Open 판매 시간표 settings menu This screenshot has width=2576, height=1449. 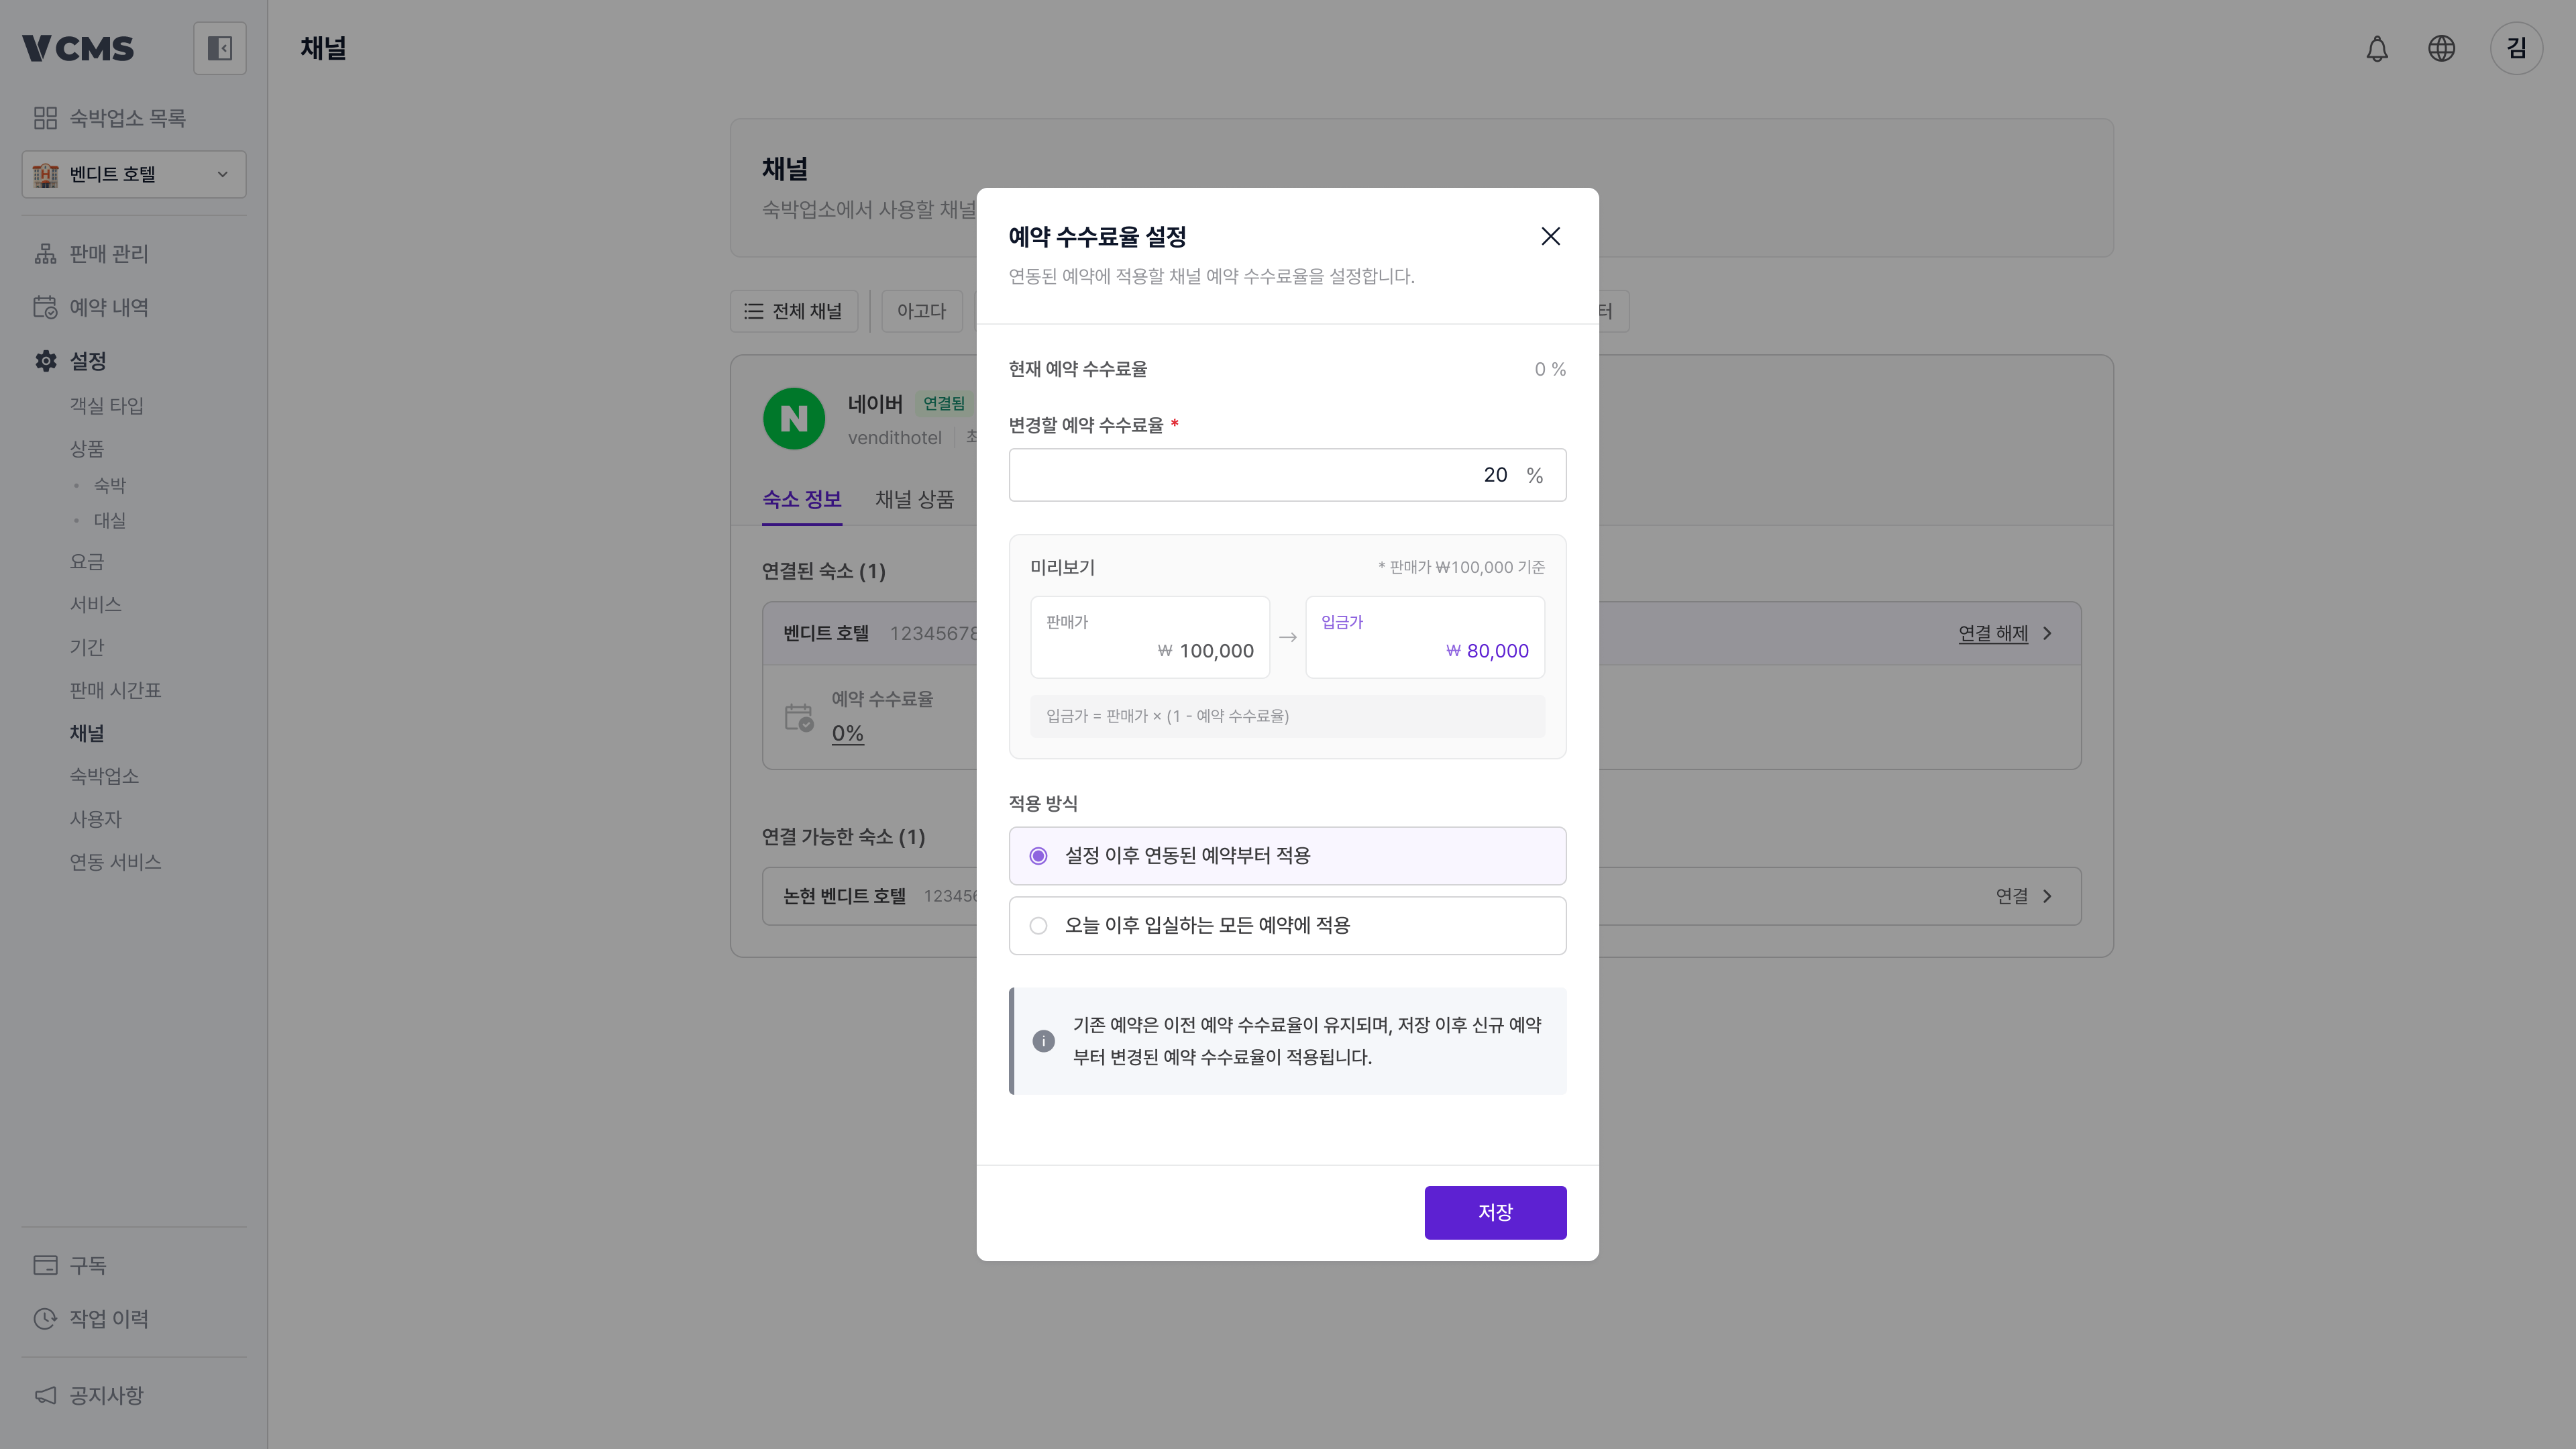115,690
